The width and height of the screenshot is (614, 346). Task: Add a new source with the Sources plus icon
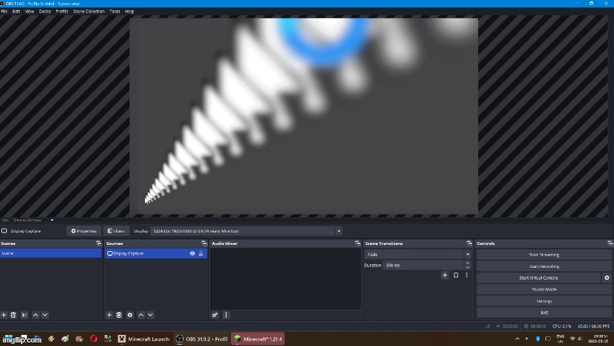point(109,315)
